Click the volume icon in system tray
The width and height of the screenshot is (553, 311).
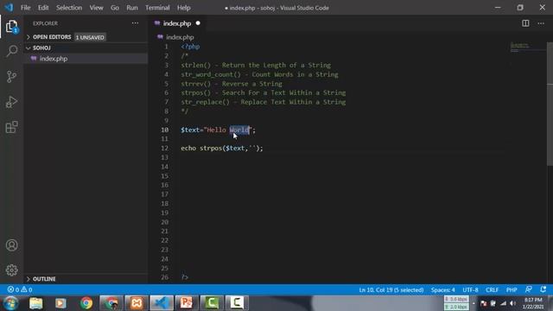pyautogui.click(x=512, y=303)
